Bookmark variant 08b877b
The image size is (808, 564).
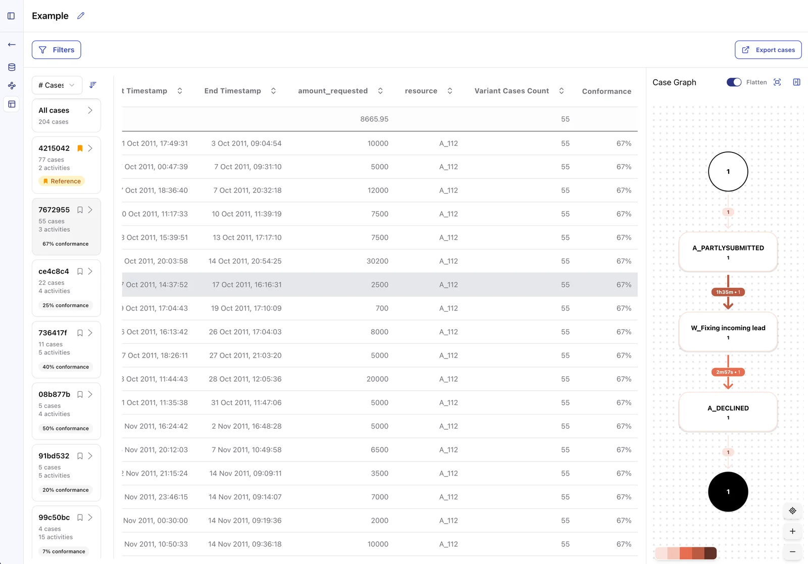(80, 395)
